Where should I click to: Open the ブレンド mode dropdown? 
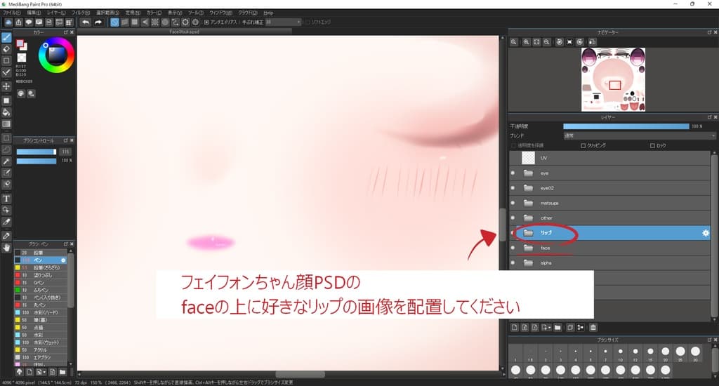click(x=639, y=135)
